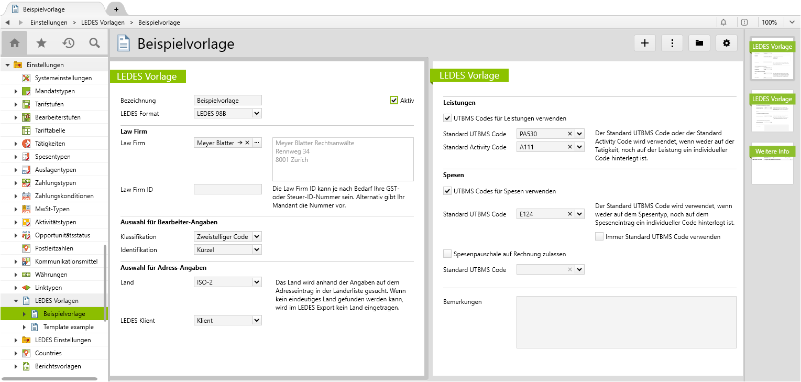Activate the Search magnifier icon
Viewport: 801px width, 382px height.
click(x=94, y=42)
